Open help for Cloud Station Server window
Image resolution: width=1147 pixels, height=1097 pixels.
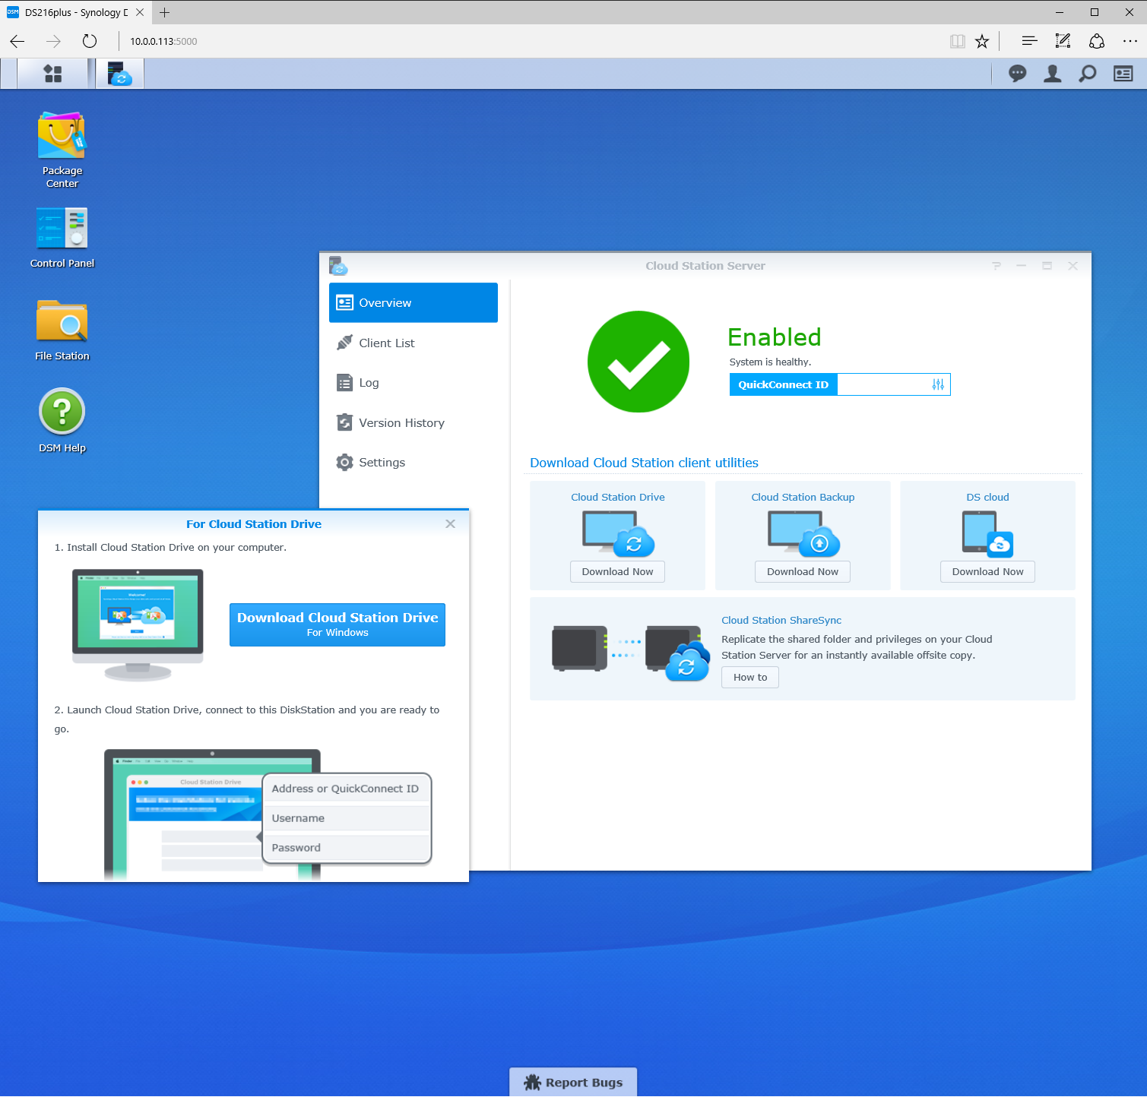pyautogui.click(x=996, y=266)
